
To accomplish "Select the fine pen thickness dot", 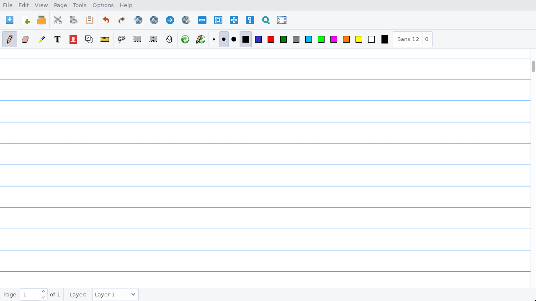I will pos(214,39).
